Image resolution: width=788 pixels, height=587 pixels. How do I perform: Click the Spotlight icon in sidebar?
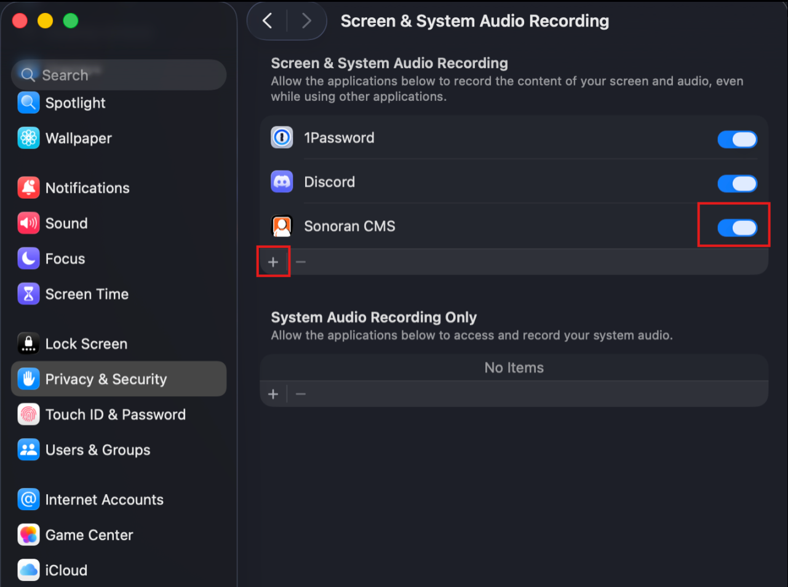click(28, 103)
